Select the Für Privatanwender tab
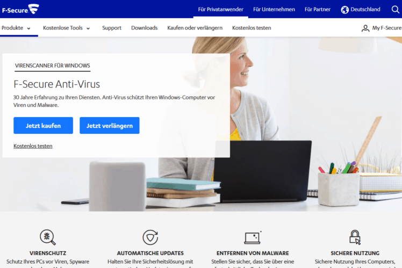Image resolution: width=402 pixels, height=268 pixels. pos(220,10)
